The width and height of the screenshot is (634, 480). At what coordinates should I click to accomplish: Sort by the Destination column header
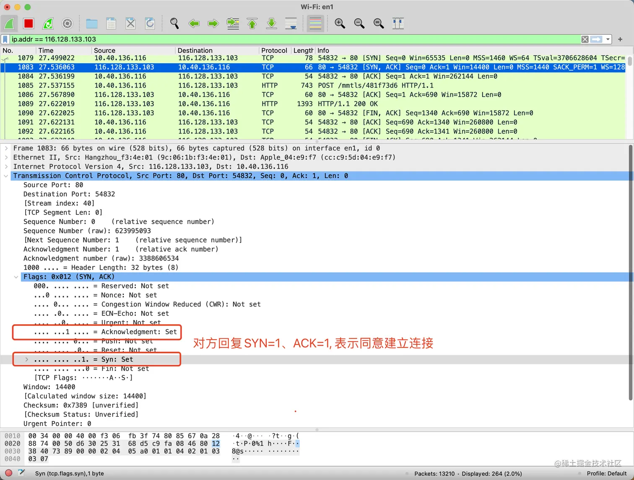coord(217,50)
